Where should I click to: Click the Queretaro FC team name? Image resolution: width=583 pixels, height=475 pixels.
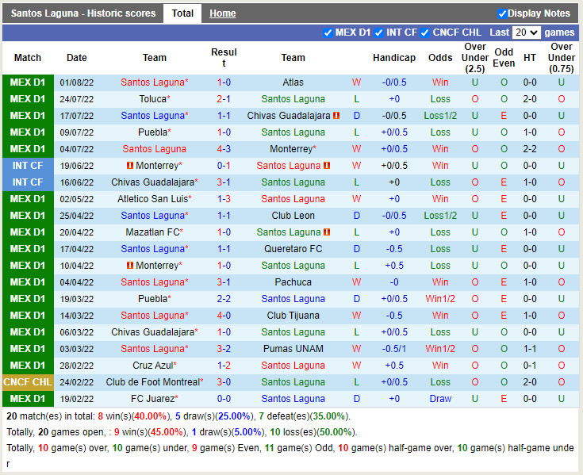point(293,249)
